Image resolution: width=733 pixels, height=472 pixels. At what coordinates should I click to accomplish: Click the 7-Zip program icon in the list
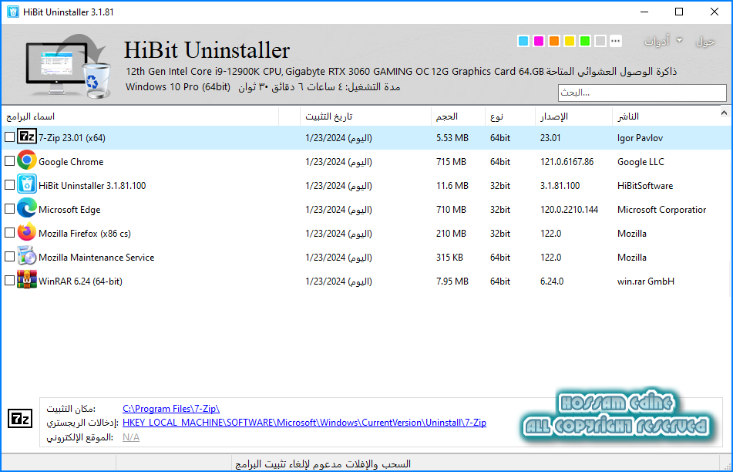coord(27,137)
